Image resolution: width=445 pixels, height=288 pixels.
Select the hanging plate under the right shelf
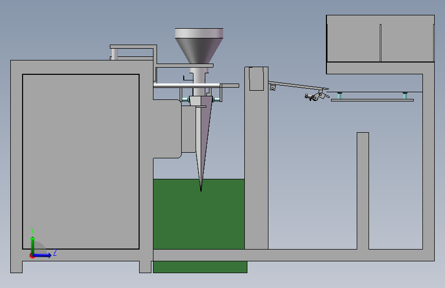coord(372,100)
